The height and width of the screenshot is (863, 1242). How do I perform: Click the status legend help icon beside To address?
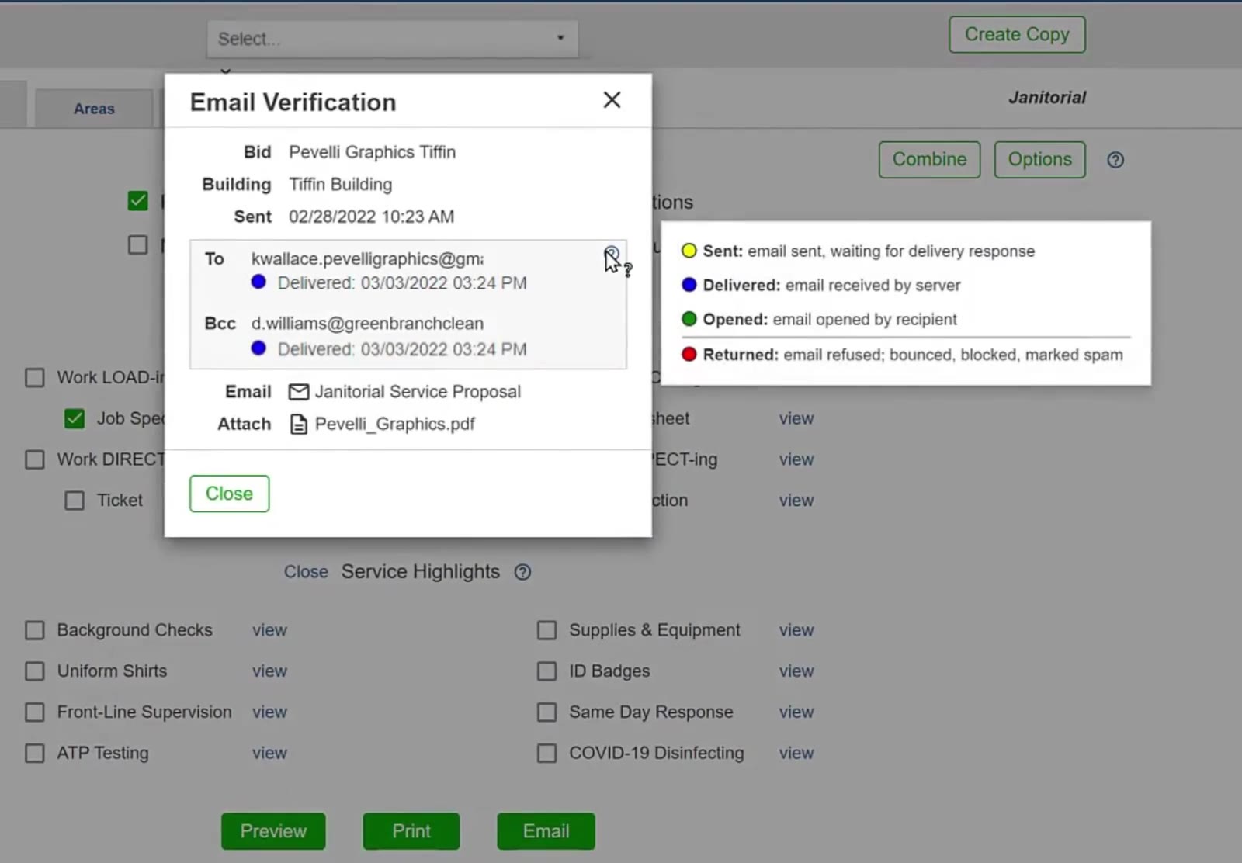(x=612, y=254)
